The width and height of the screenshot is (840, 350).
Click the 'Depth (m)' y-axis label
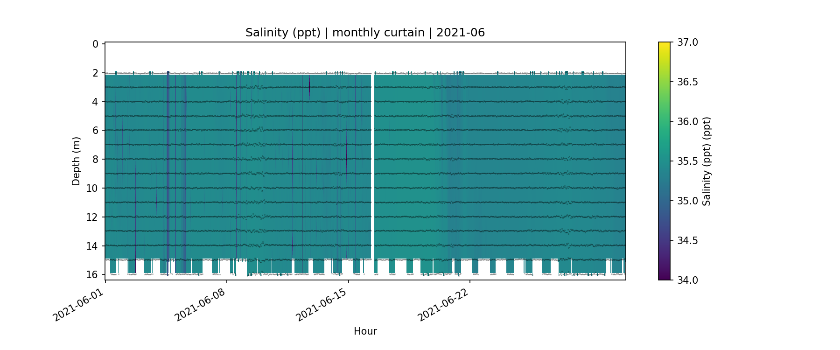pos(76,161)
